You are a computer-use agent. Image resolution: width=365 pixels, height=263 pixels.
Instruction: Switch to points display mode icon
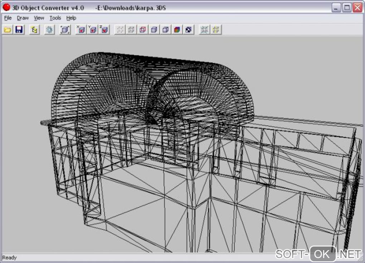[x=120, y=30]
